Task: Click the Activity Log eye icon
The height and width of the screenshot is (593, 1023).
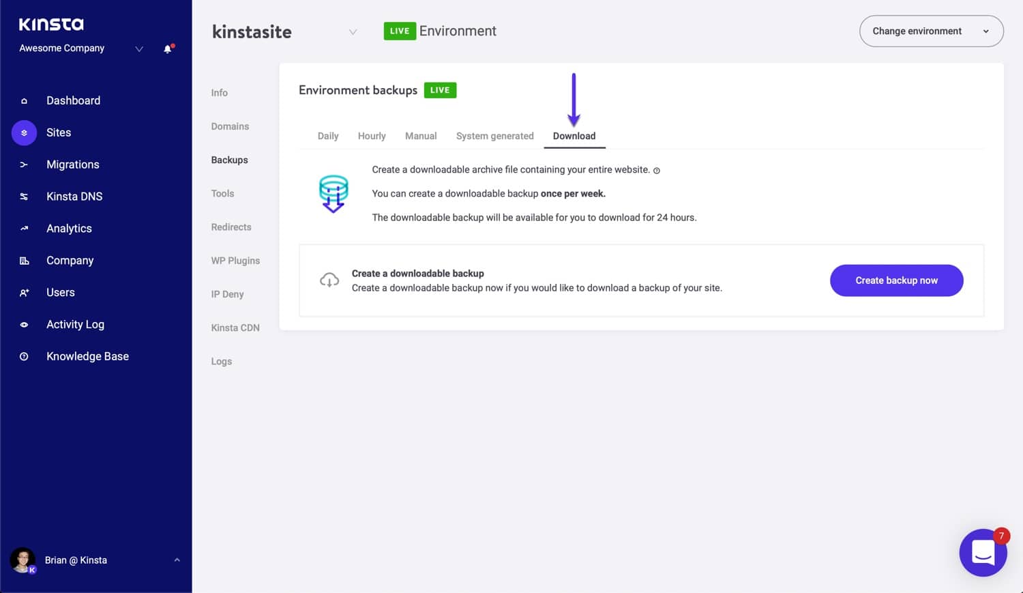Action: (x=24, y=325)
